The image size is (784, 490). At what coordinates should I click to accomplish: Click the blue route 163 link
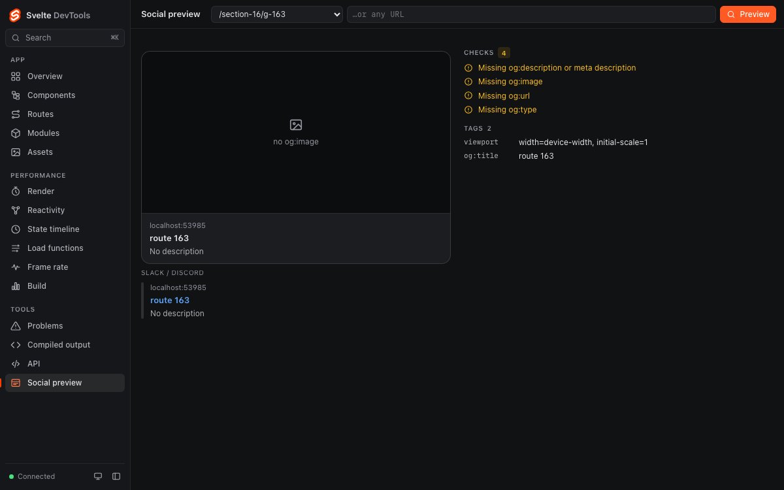coord(170,301)
